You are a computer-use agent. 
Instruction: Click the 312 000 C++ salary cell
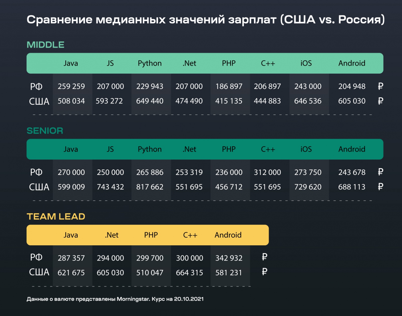pyautogui.click(x=267, y=172)
